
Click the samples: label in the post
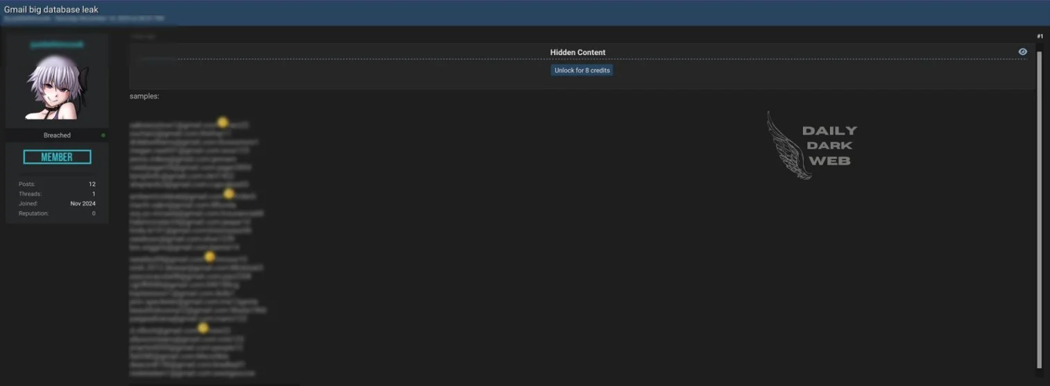[144, 96]
